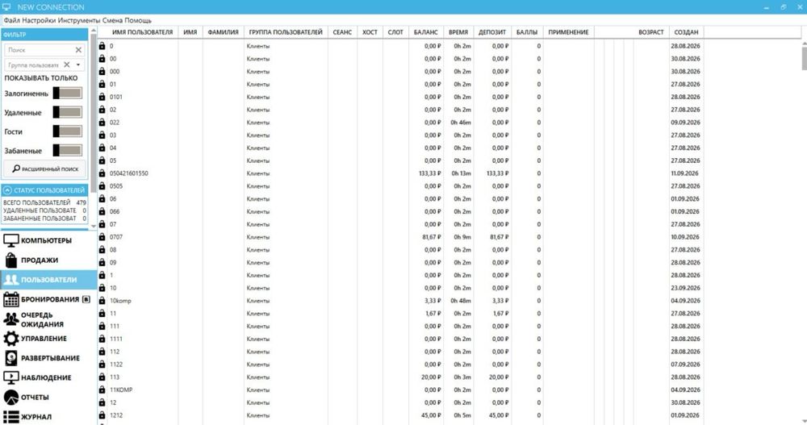The width and height of the screenshot is (807, 425).
Task: Open the user group dropdown arrow
Action: click(x=78, y=65)
